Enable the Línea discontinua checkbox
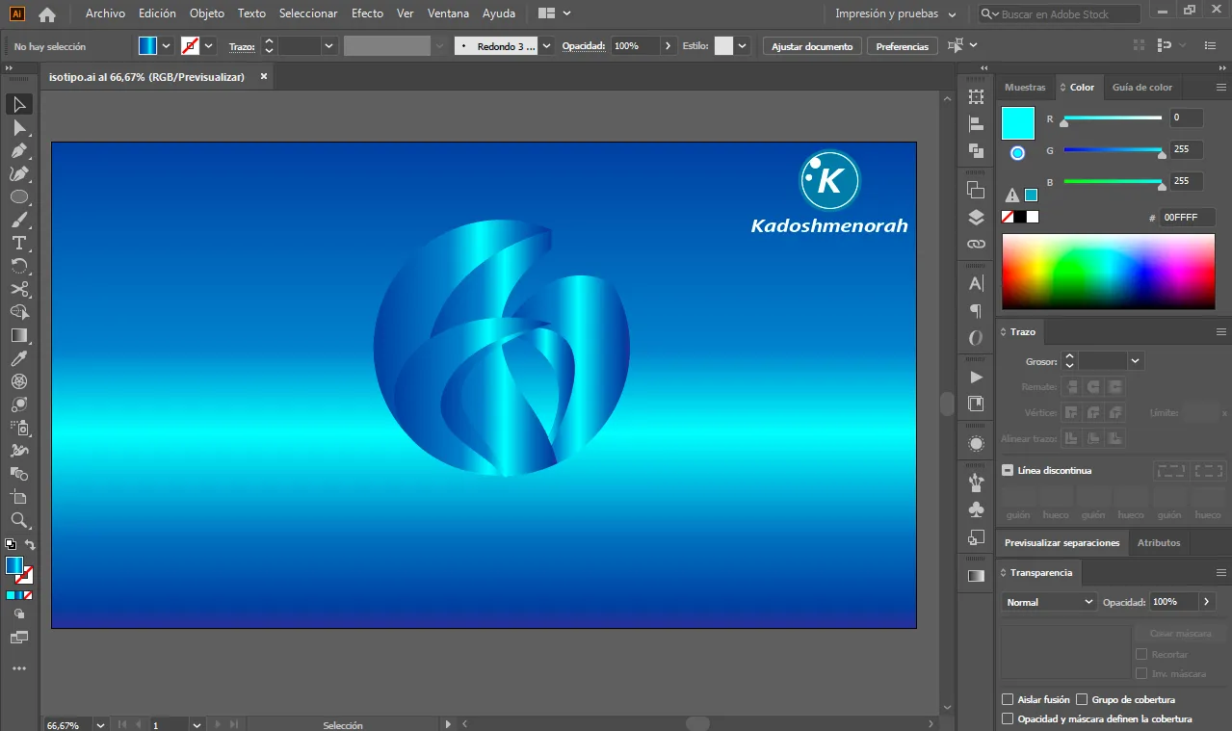The height and width of the screenshot is (731, 1232). coord(1008,470)
